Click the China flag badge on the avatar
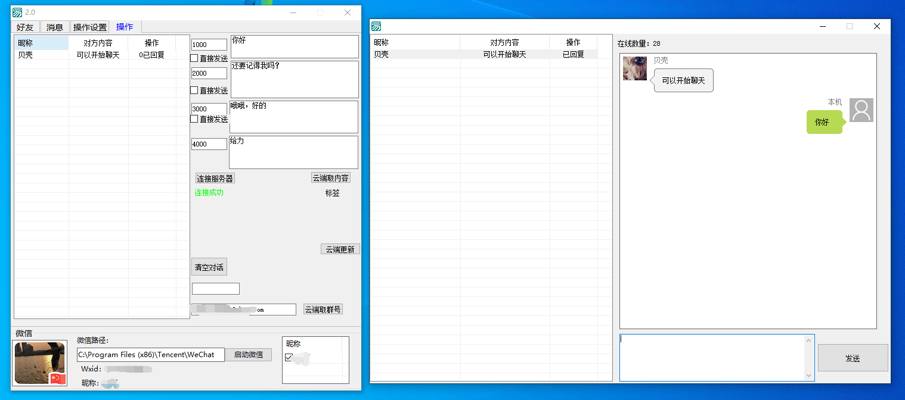905x400 pixels. click(x=58, y=379)
